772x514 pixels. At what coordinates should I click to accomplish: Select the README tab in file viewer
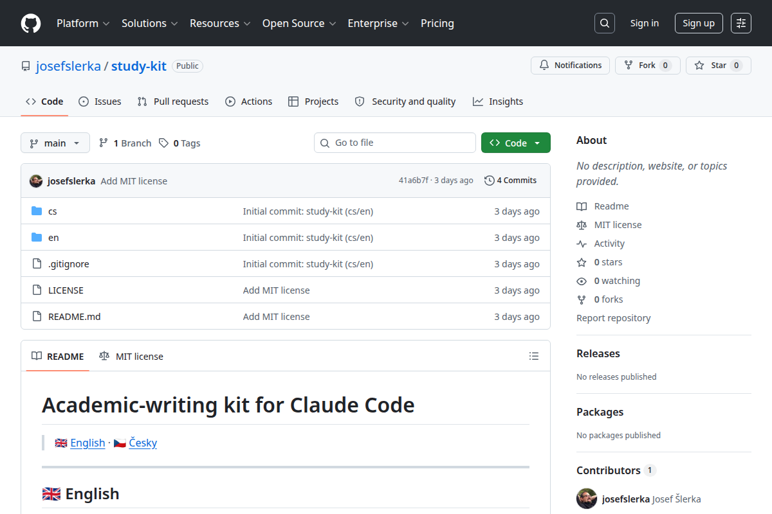click(58, 356)
